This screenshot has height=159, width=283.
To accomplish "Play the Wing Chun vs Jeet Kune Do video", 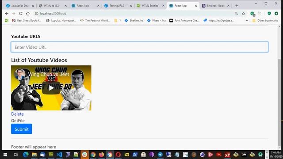I will [51, 88].
